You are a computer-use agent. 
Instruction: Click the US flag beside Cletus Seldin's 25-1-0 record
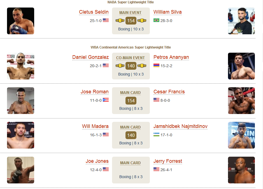point(106,20)
